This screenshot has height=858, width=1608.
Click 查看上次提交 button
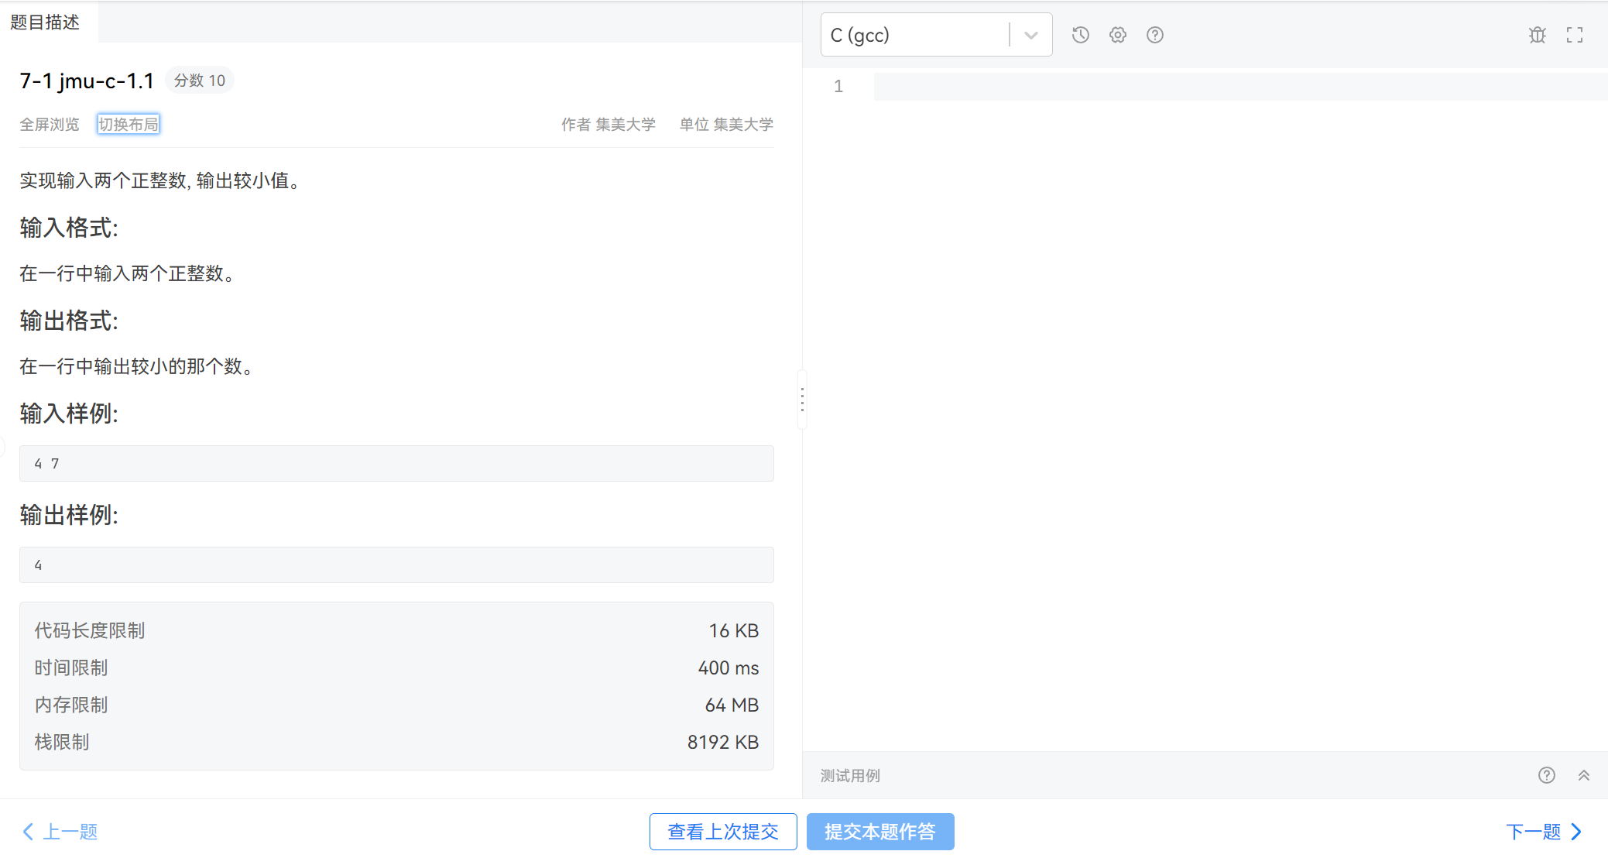pos(722,832)
